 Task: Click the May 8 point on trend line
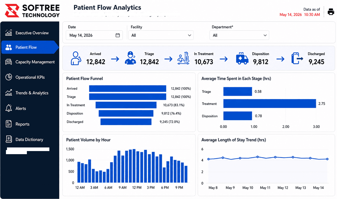coord(209,159)
